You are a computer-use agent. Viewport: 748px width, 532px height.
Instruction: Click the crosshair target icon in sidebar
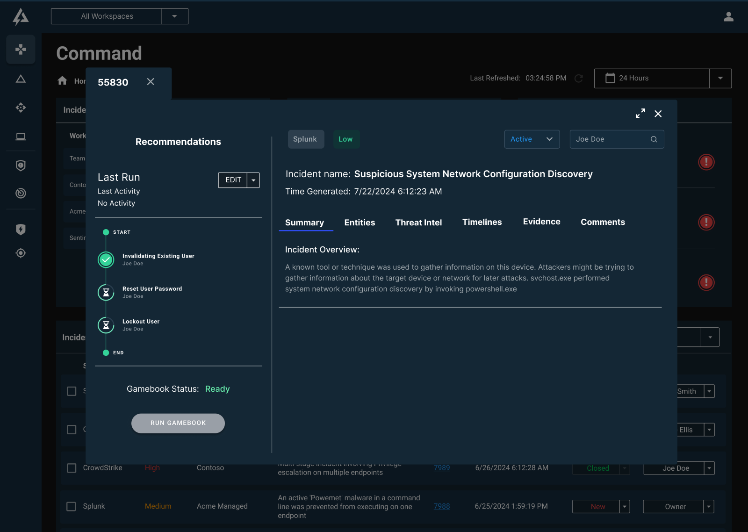click(x=21, y=253)
